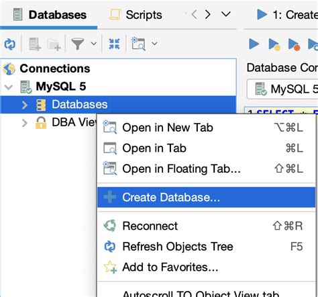The width and height of the screenshot is (318, 297).
Task: Click the play icon with red dot
Action: point(294,44)
